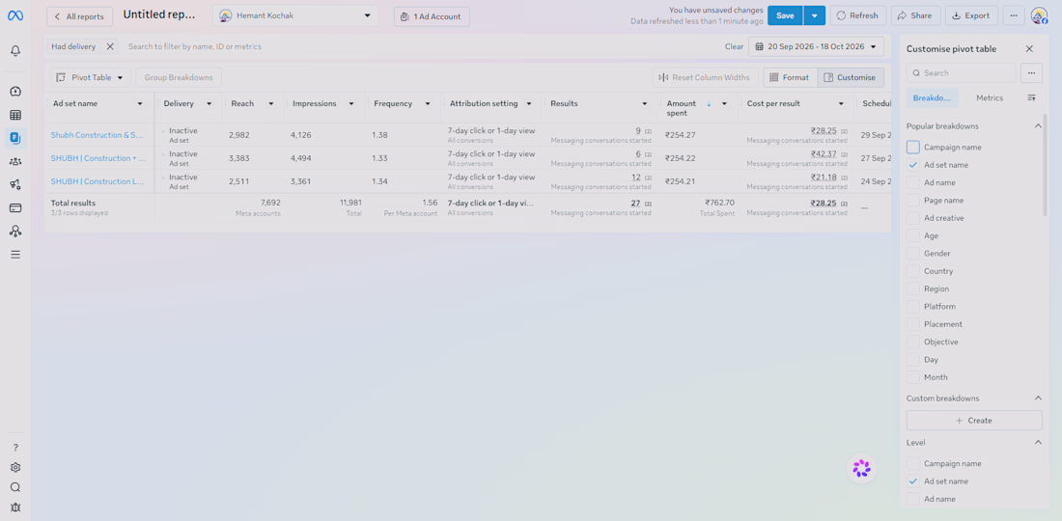Select the Format panel toggle

click(x=790, y=78)
